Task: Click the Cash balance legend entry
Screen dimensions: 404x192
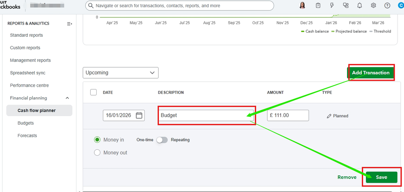Action: tap(315, 31)
